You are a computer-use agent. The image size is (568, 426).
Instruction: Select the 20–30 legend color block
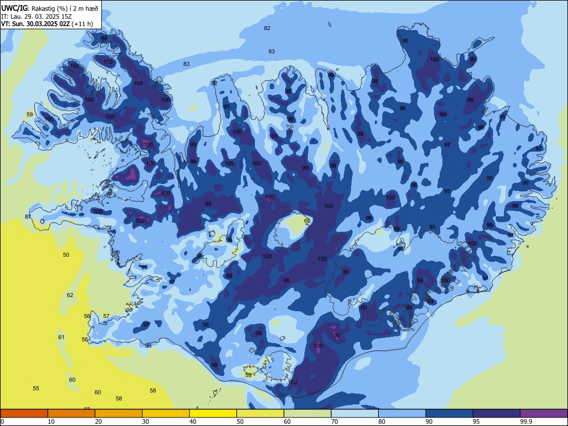click(119, 414)
